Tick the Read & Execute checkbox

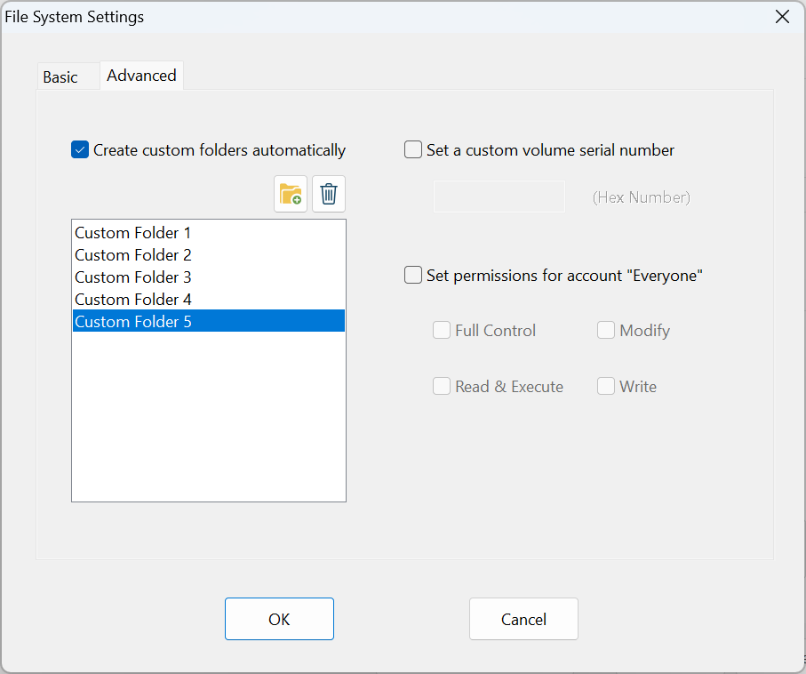442,386
